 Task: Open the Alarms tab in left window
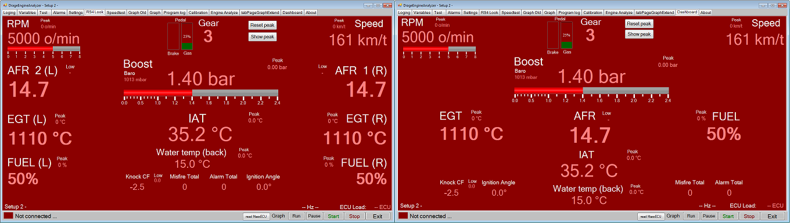click(59, 12)
